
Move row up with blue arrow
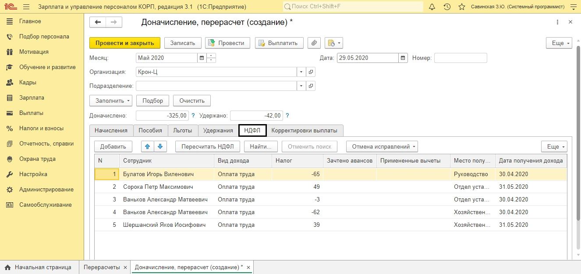tap(148, 146)
